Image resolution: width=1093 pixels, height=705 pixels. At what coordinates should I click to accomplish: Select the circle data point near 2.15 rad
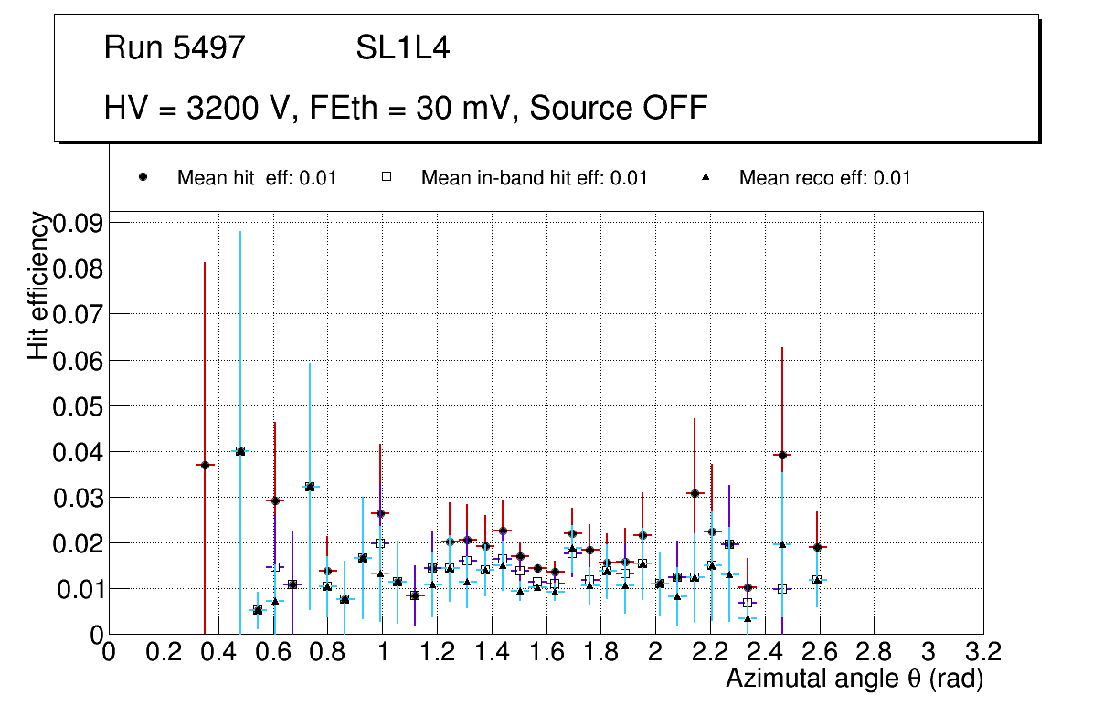click(x=695, y=493)
